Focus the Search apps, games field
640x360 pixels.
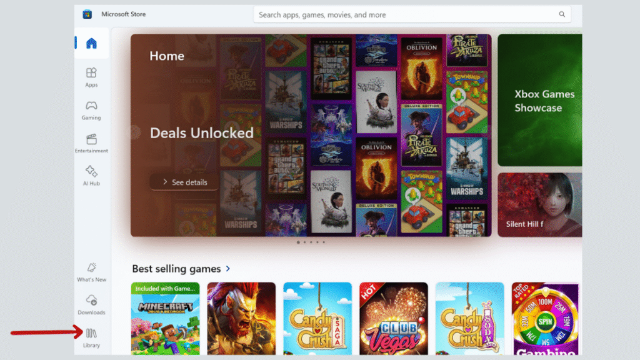(x=412, y=15)
